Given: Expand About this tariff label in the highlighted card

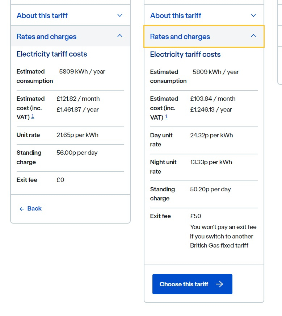Looking at the screenshot, I should point(176,16).
